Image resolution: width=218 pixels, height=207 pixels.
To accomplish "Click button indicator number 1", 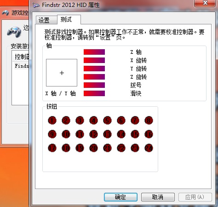I will point(52,121).
